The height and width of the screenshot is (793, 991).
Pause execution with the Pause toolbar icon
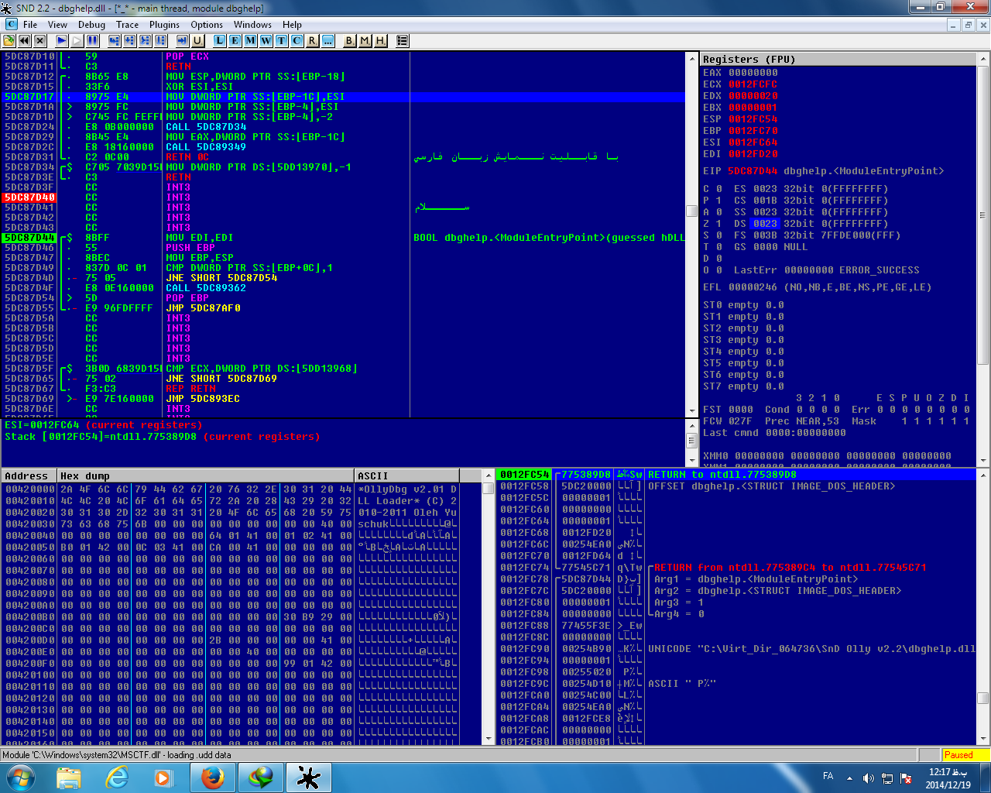click(x=93, y=40)
